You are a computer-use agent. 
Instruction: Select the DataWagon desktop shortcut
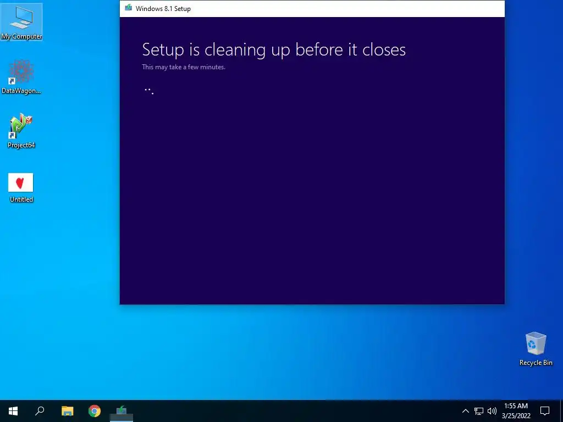[21, 77]
